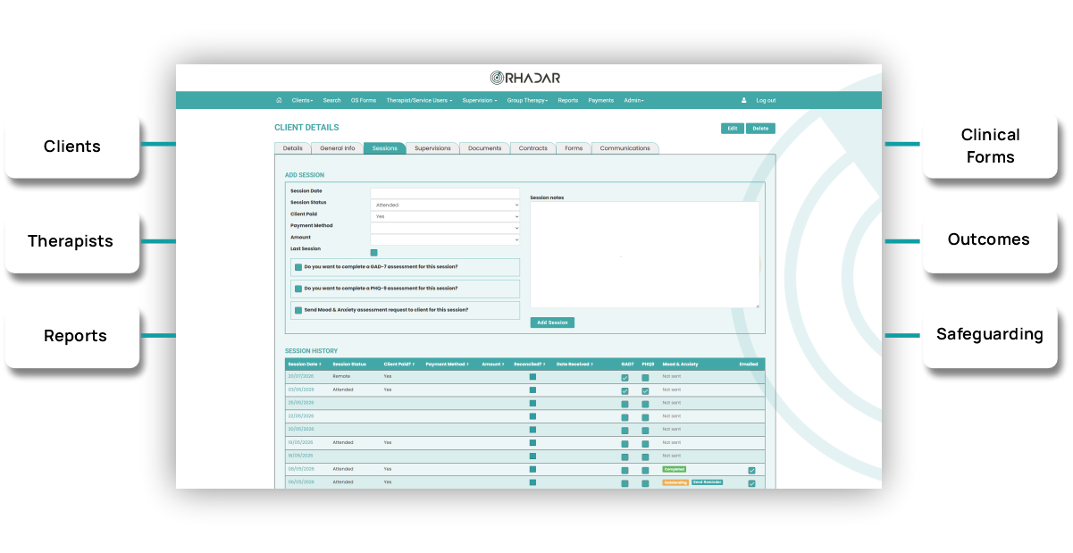Click the Therapists feature card

[x=72, y=241]
